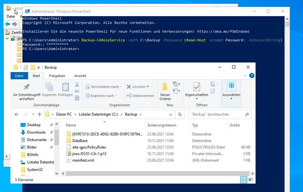Click the Kopieren ribbon icon

[49, 89]
